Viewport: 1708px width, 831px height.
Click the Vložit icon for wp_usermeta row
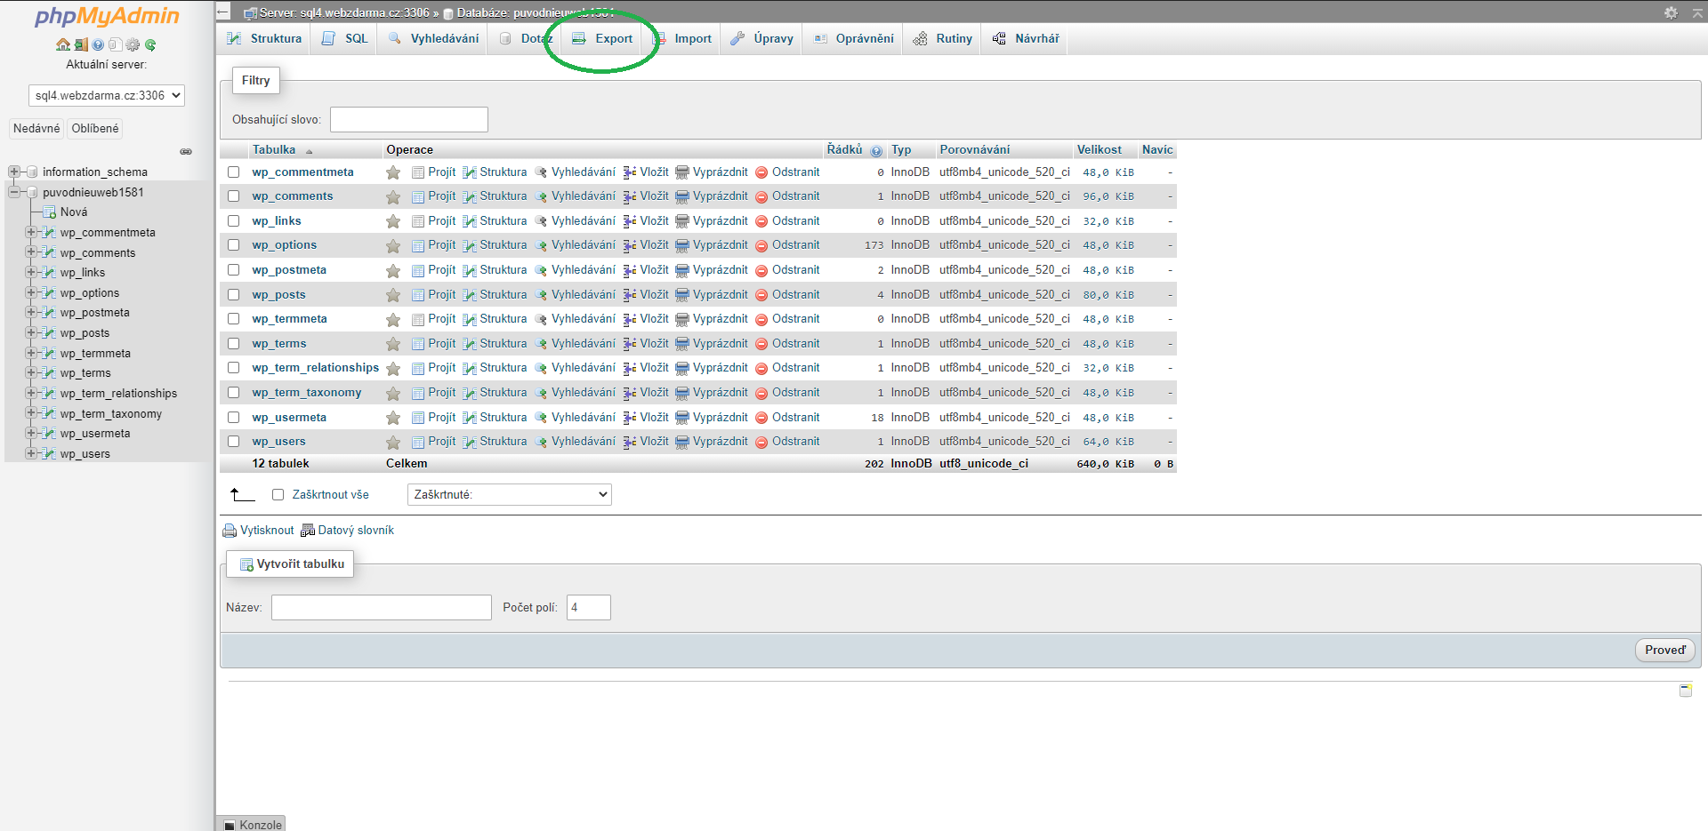[630, 418]
